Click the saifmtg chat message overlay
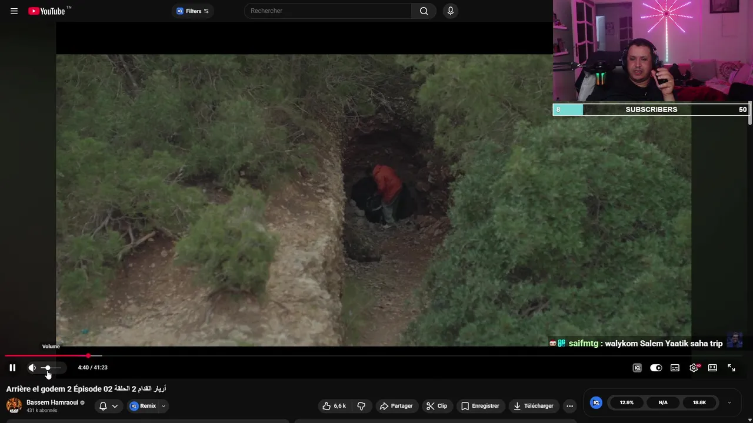Image resolution: width=753 pixels, height=423 pixels. tap(645, 344)
